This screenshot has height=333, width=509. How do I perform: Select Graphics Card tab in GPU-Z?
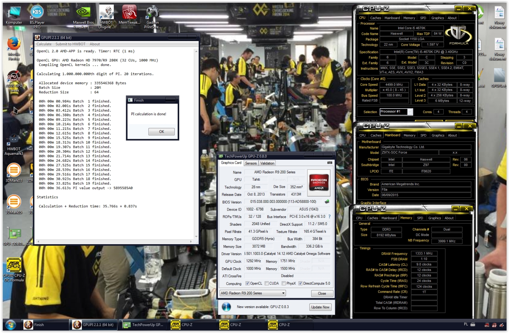click(x=231, y=163)
